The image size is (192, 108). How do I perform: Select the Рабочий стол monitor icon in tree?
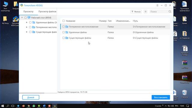pos(29,17)
